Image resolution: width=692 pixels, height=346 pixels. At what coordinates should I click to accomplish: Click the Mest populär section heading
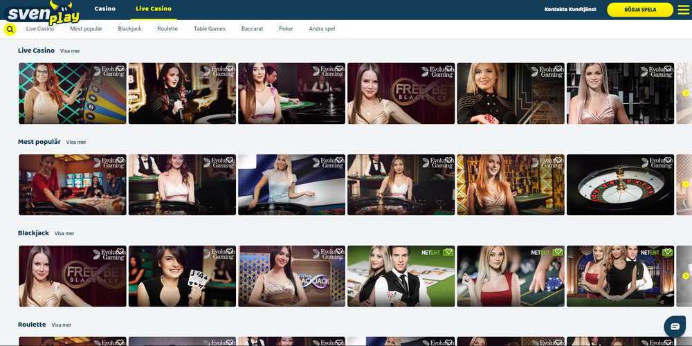(x=39, y=142)
